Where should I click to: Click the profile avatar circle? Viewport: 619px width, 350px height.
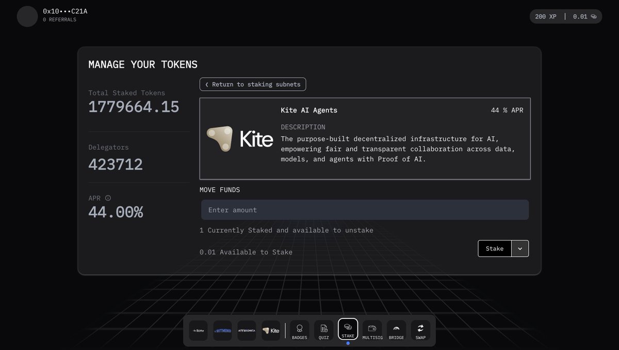[x=27, y=17]
